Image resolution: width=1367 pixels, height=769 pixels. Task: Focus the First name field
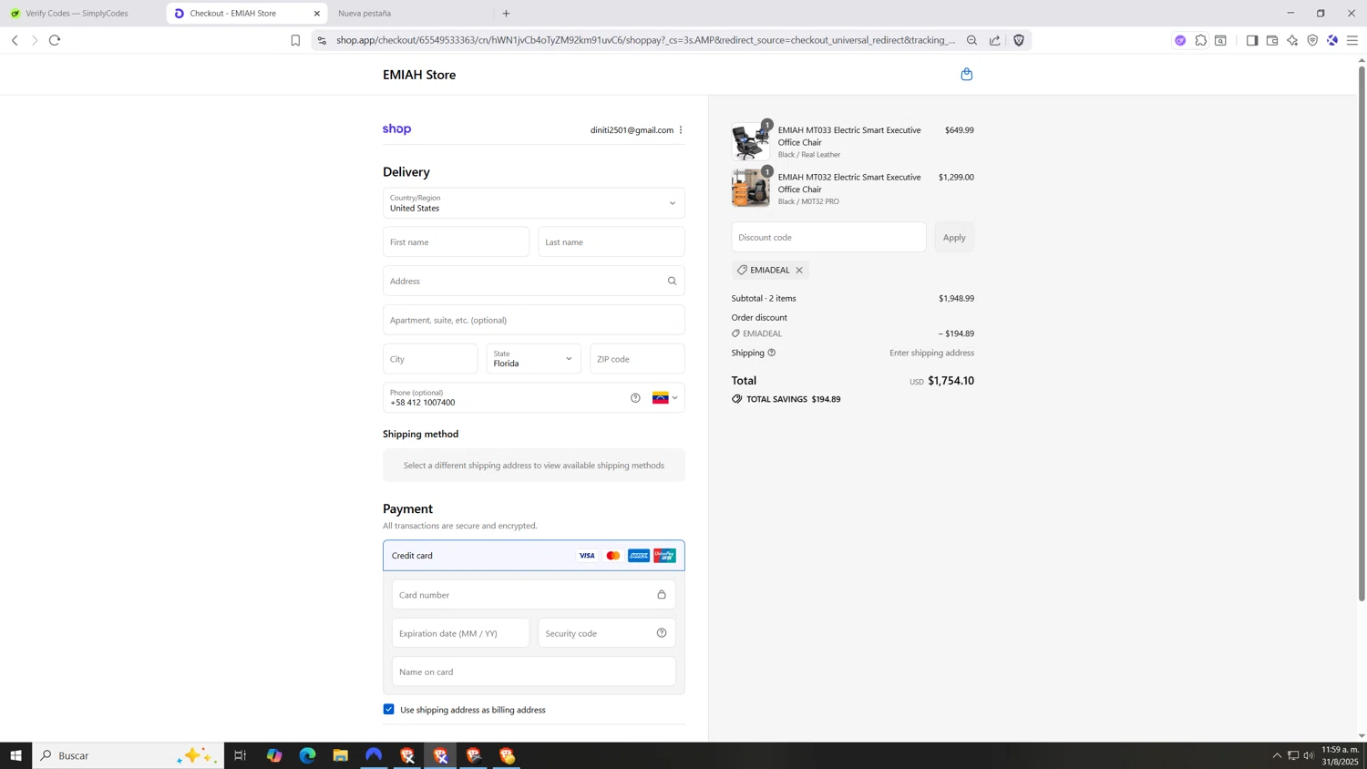[x=457, y=242]
